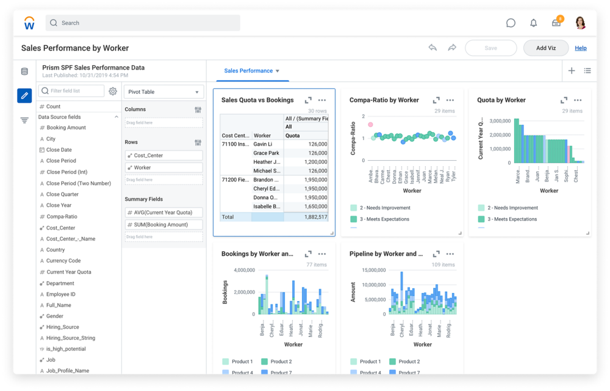The image size is (610, 391).
Task: Open the inbox with badge
Action: 556,23
